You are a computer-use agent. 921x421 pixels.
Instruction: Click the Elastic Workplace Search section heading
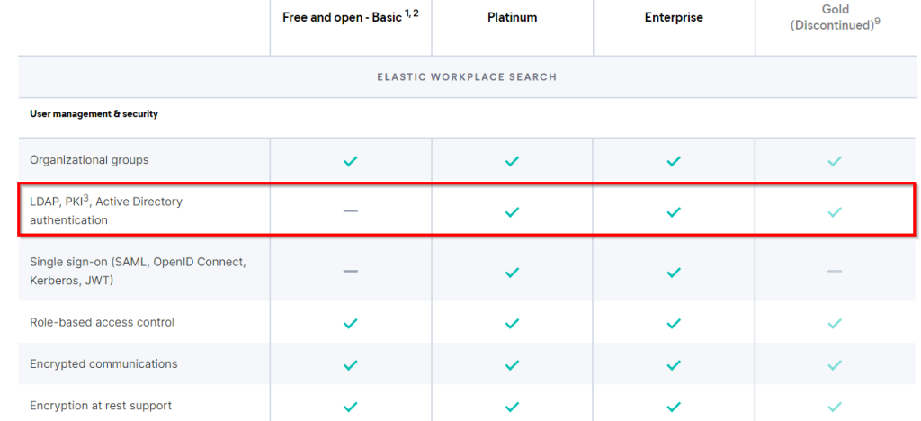(x=467, y=77)
